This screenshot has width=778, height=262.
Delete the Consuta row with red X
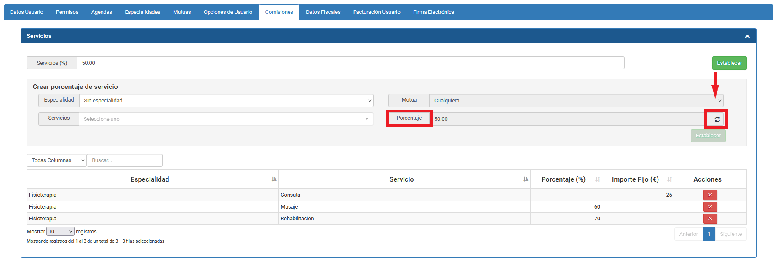[x=710, y=195]
